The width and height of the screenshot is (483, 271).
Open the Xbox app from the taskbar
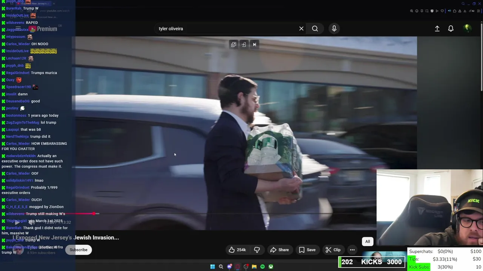coord(271,267)
